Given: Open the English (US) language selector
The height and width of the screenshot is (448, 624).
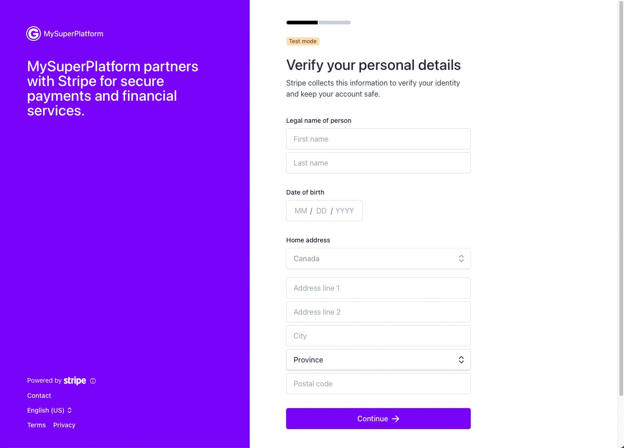Looking at the screenshot, I should point(50,410).
